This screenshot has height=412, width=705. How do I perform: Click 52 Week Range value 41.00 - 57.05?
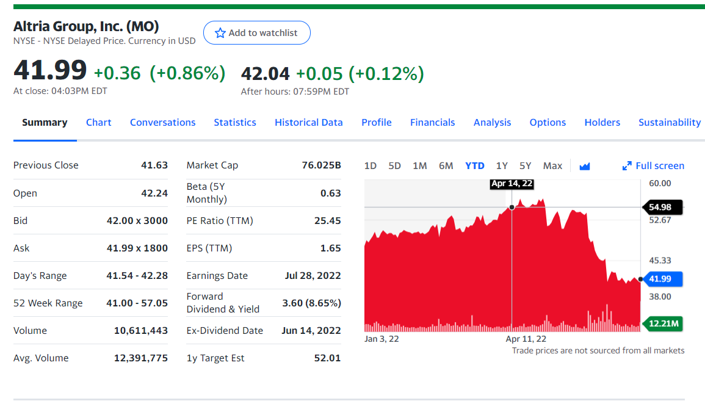pyautogui.click(x=137, y=303)
